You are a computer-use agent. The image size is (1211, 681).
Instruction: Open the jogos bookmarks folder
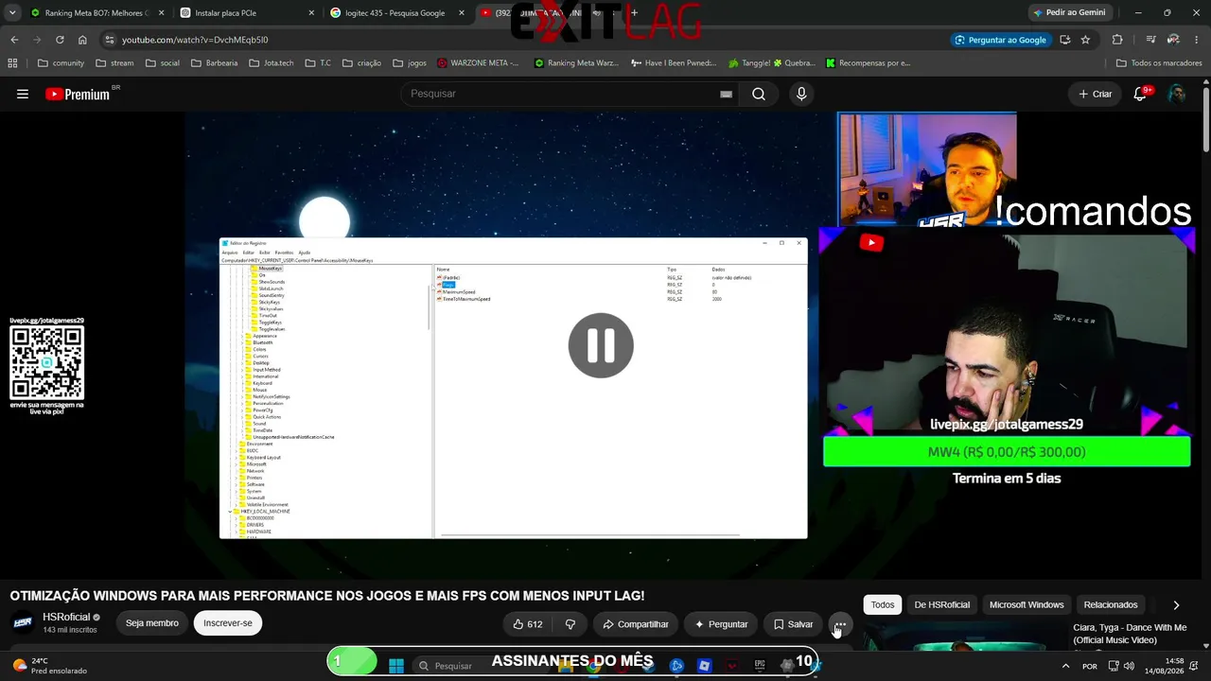point(410,63)
